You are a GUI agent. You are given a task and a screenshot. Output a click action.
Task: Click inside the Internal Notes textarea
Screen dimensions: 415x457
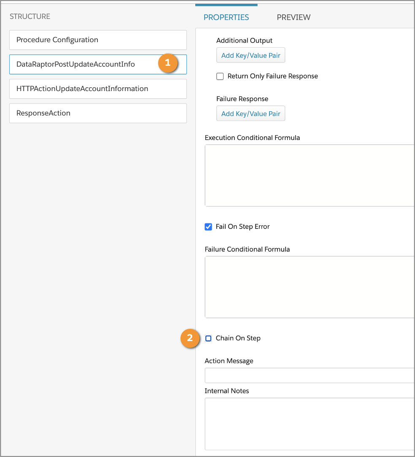click(310, 424)
